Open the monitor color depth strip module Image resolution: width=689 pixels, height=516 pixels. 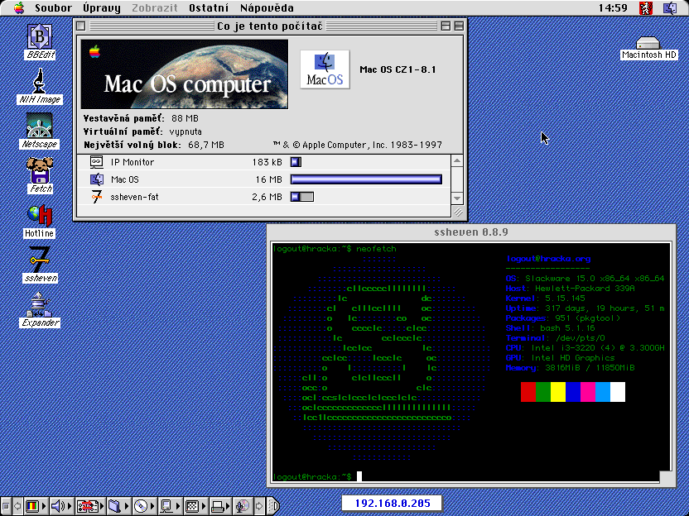click(33, 506)
